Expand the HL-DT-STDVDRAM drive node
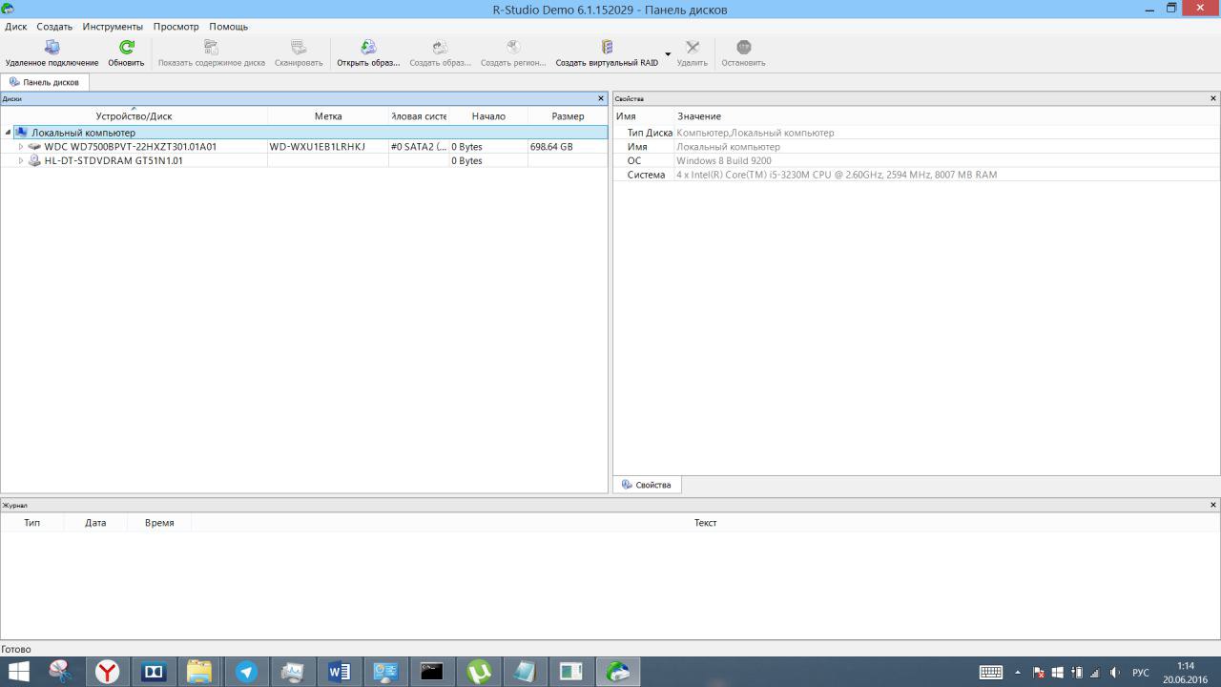 point(21,161)
